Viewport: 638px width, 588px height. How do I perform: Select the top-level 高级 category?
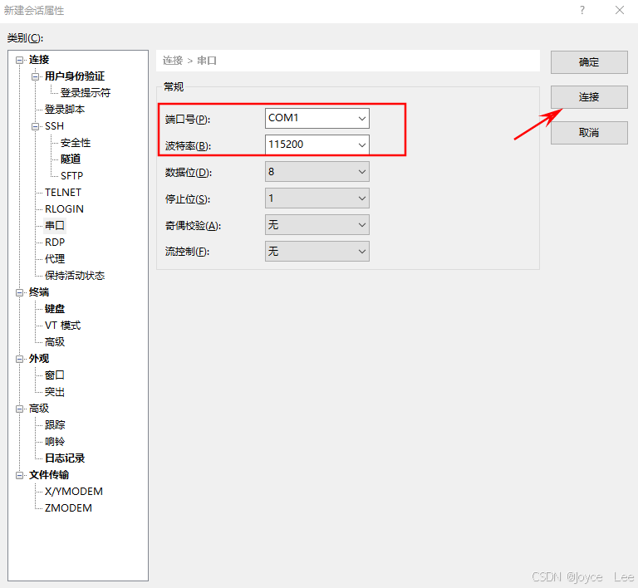39,409
